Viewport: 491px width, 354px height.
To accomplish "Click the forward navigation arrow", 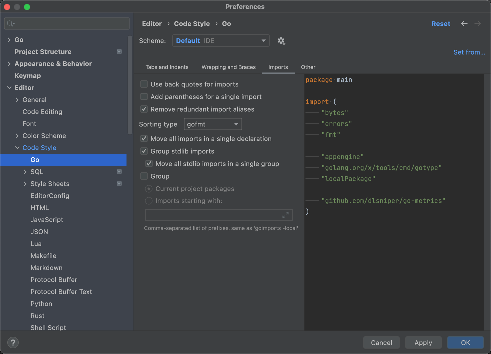I will [477, 23].
